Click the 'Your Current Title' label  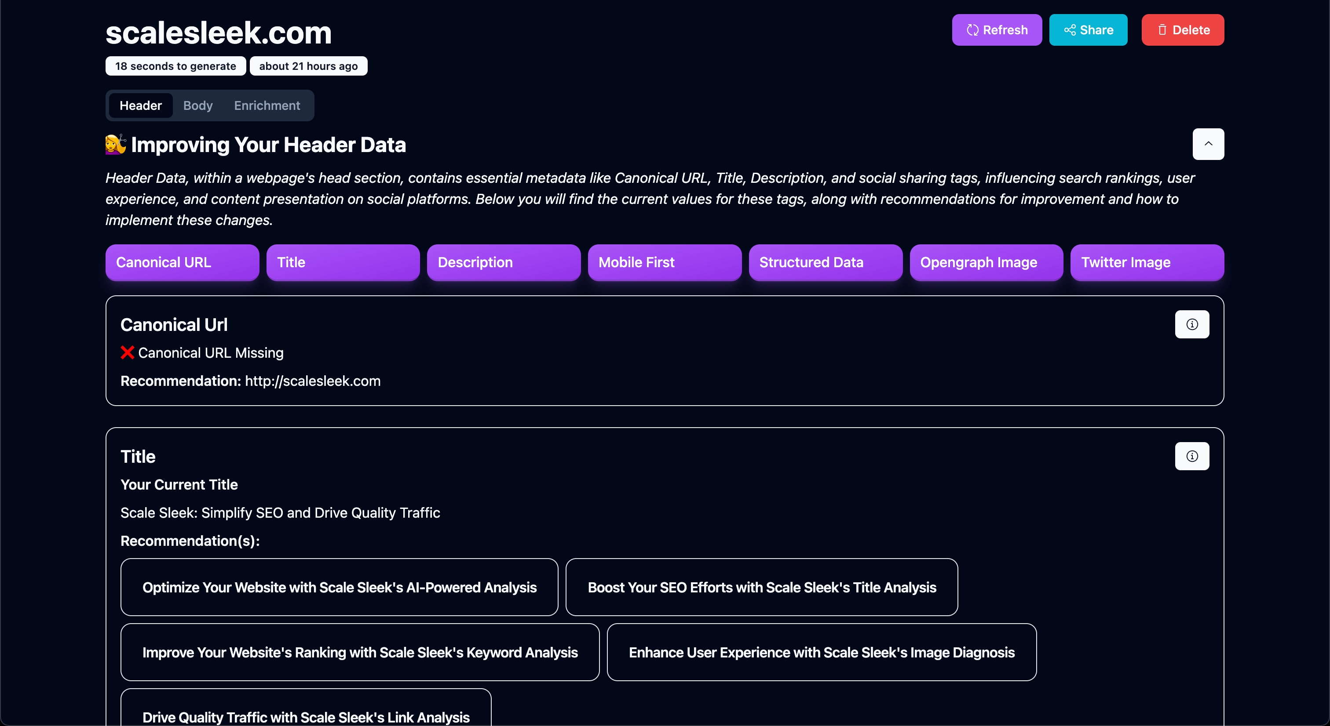click(179, 485)
